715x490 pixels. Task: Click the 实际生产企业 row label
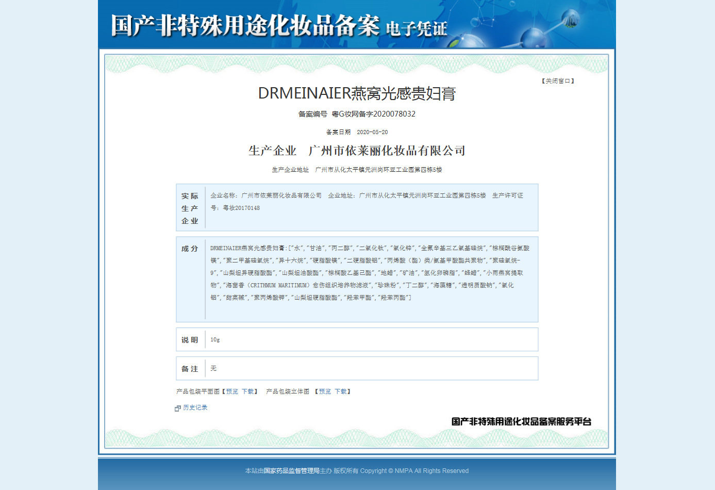pos(190,208)
